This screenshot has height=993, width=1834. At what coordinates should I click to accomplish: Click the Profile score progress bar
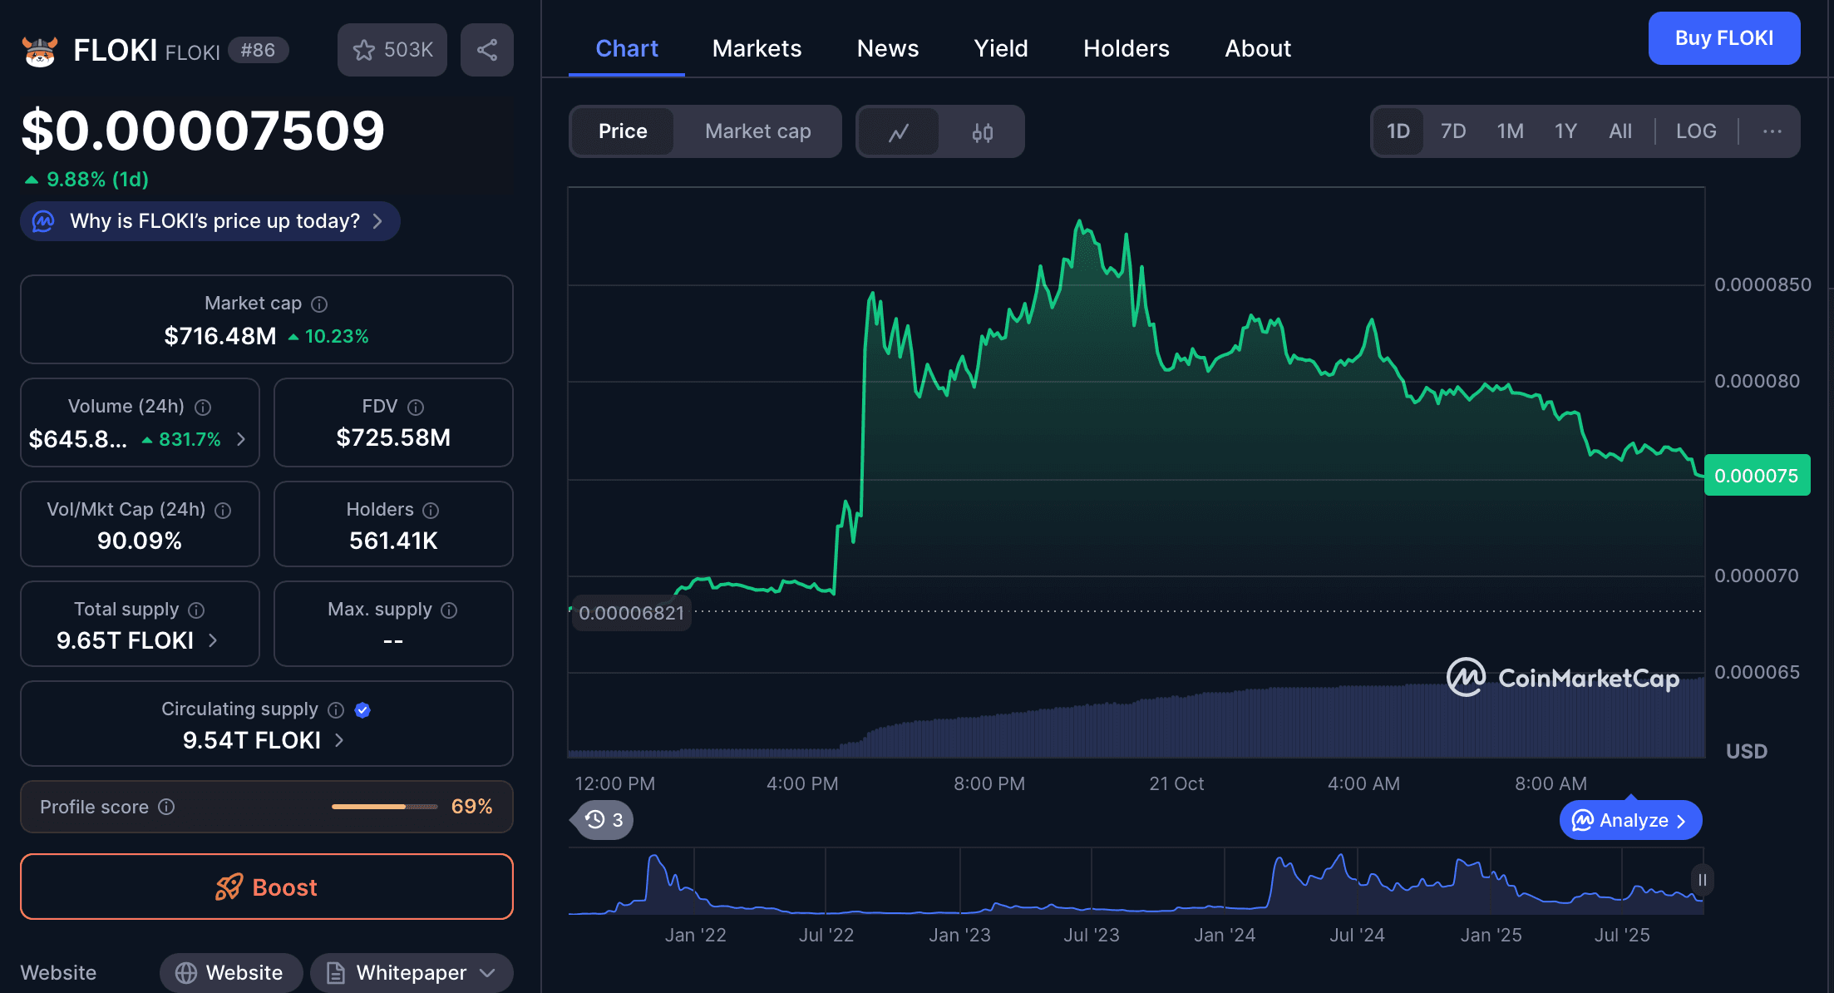pyautogui.click(x=383, y=806)
